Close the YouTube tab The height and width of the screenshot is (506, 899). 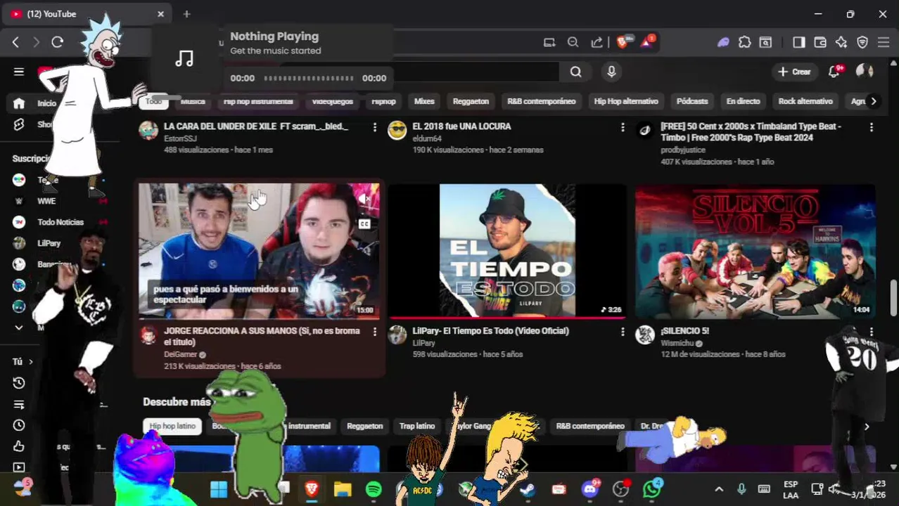pos(160,14)
